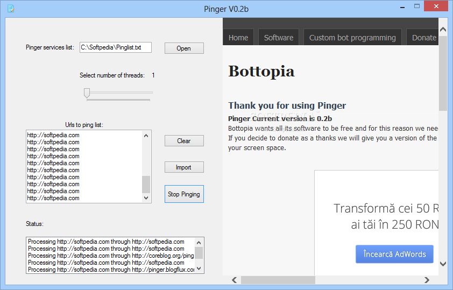Image resolution: width=453 pixels, height=290 pixels.
Task: Open the Custom bot programming tab
Action: (x=352, y=38)
